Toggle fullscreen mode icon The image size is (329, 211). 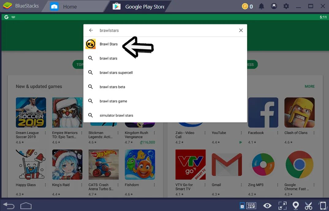click(x=282, y=206)
